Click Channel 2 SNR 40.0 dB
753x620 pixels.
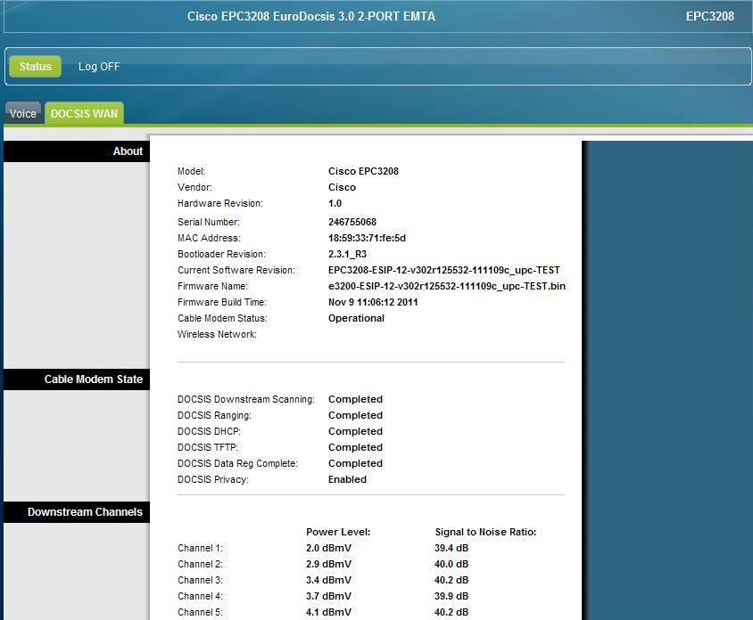[x=451, y=564]
